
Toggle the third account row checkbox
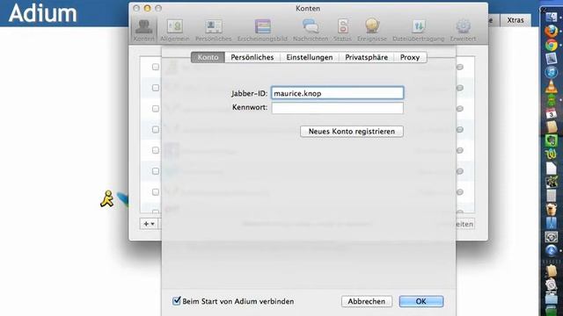[x=156, y=109]
